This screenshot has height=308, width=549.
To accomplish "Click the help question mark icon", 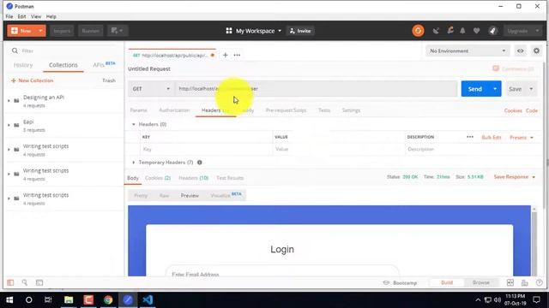I will pyautogui.click(x=540, y=282).
